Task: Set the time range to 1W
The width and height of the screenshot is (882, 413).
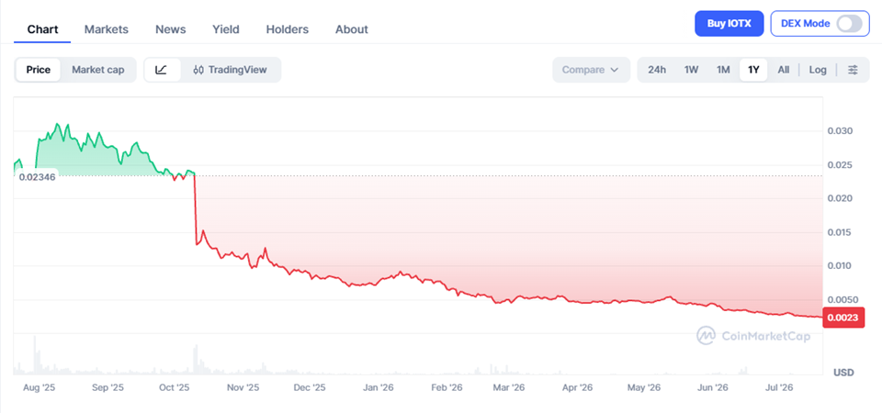Action: coord(691,70)
